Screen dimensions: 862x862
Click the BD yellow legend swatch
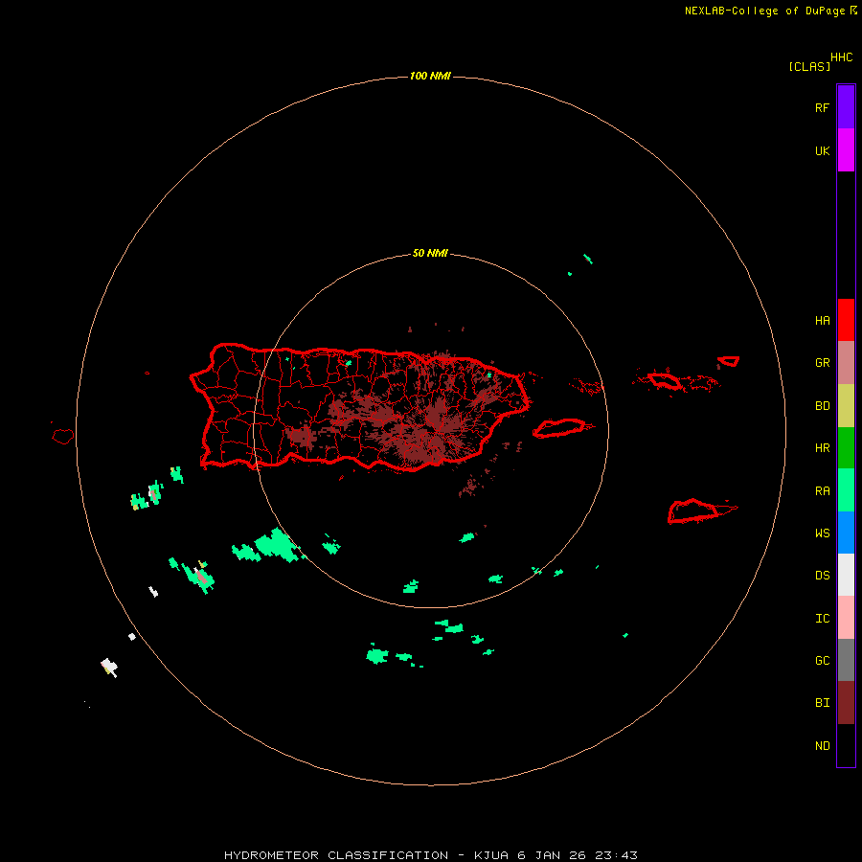[846, 406]
